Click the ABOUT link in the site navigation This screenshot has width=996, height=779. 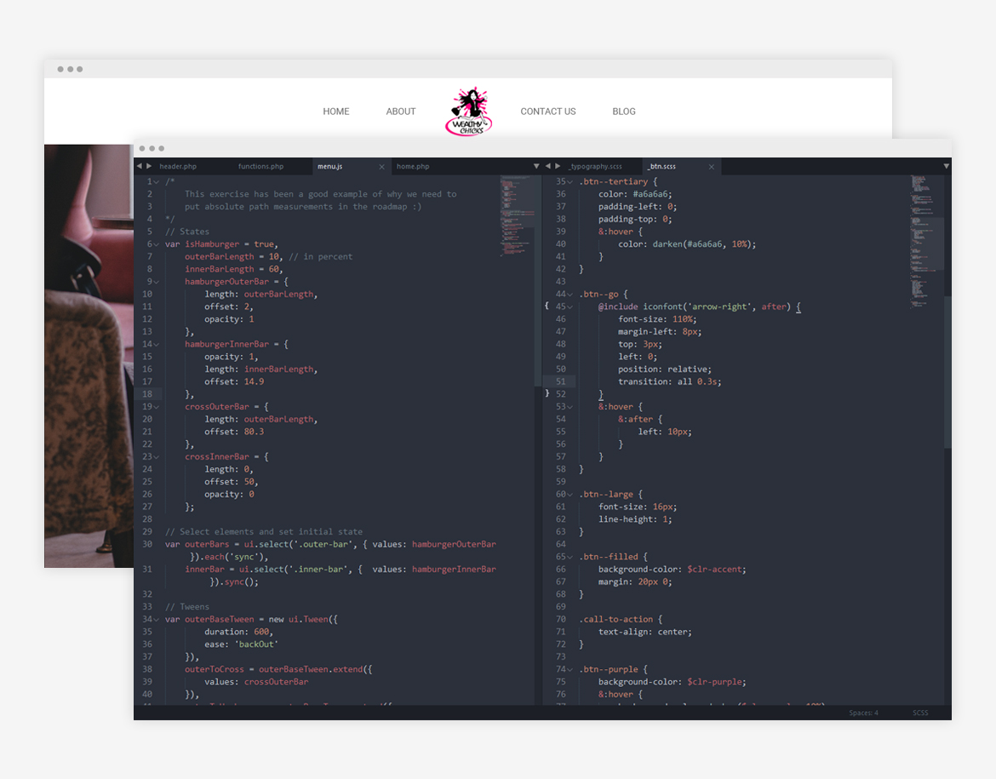point(400,111)
